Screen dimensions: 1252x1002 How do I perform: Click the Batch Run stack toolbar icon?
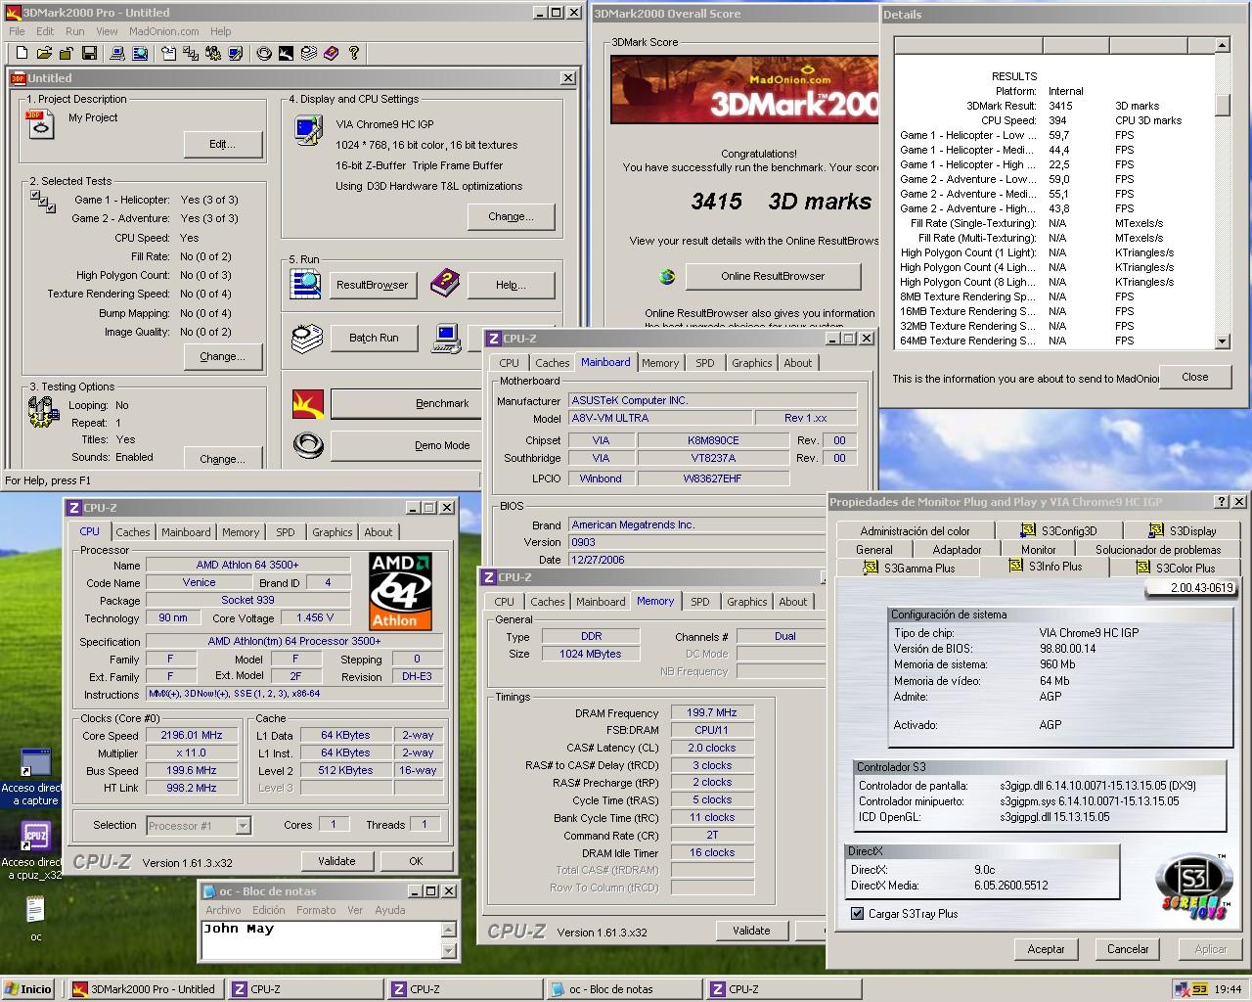click(x=309, y=53)
